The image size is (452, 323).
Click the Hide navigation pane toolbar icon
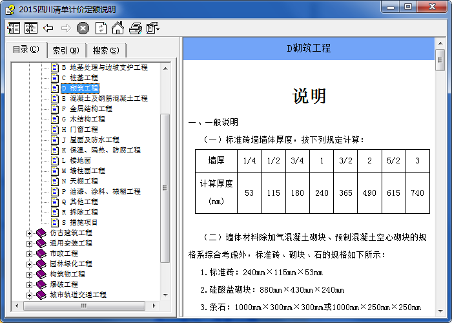14,28
